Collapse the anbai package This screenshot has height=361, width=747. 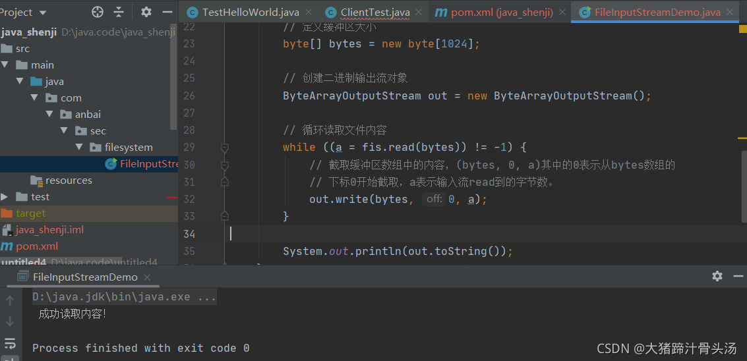click(x=49, y=115)
